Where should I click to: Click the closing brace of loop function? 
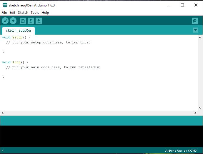[3, 77]
